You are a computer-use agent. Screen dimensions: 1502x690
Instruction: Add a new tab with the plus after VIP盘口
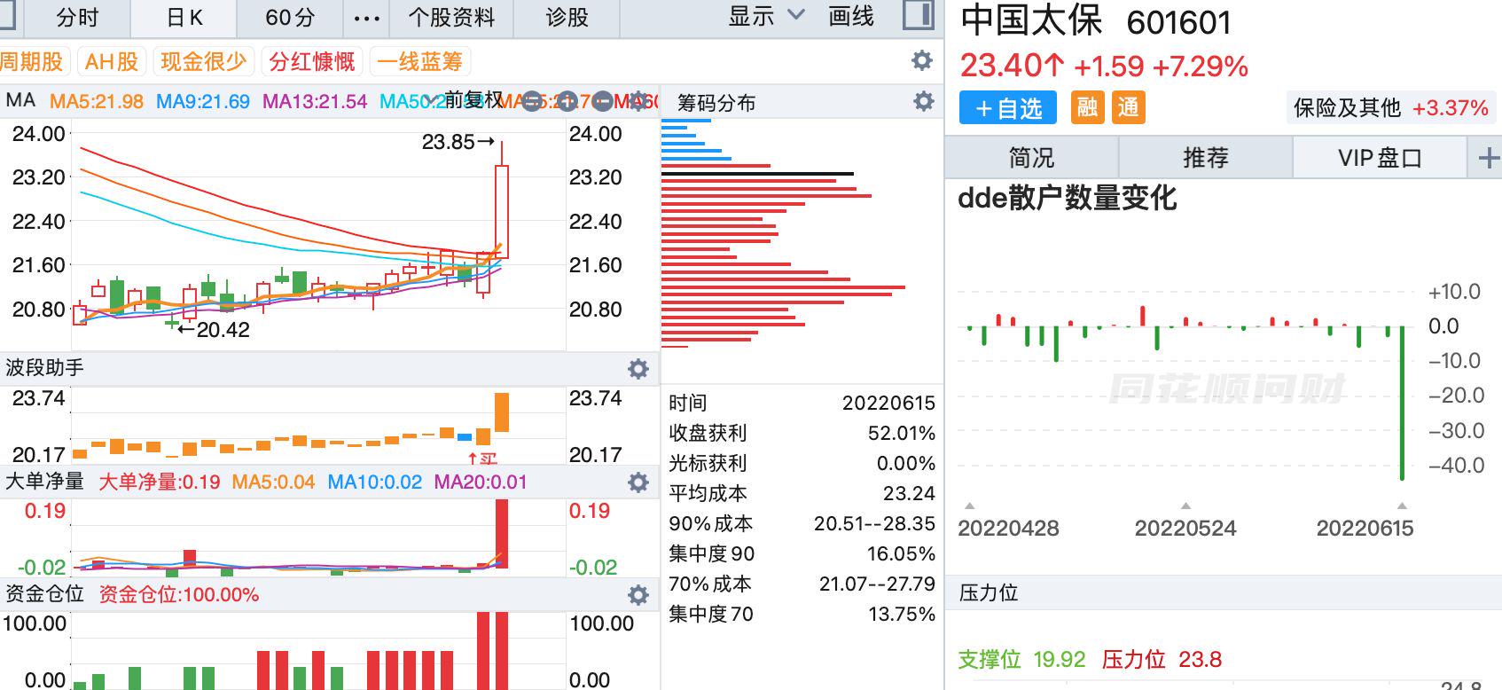(x=1489, y=159)
